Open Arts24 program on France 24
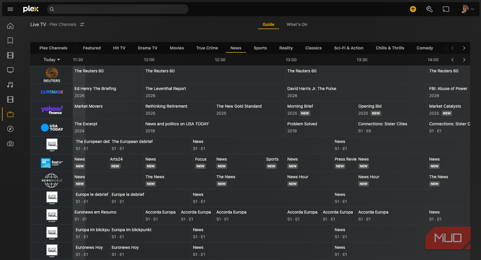The height and width of the screenshot is (260, 481). (126, 163)
